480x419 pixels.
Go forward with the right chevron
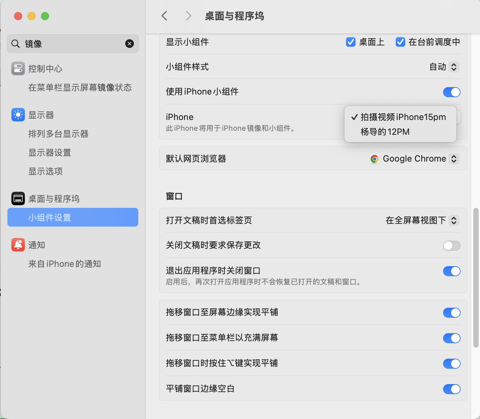pos(188,16)
